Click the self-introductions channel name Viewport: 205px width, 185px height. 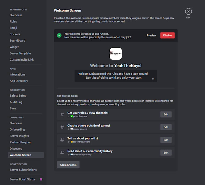[x=82, y=142]
